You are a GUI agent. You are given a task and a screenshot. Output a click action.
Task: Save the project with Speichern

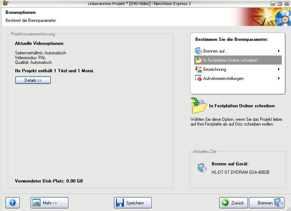133,203
